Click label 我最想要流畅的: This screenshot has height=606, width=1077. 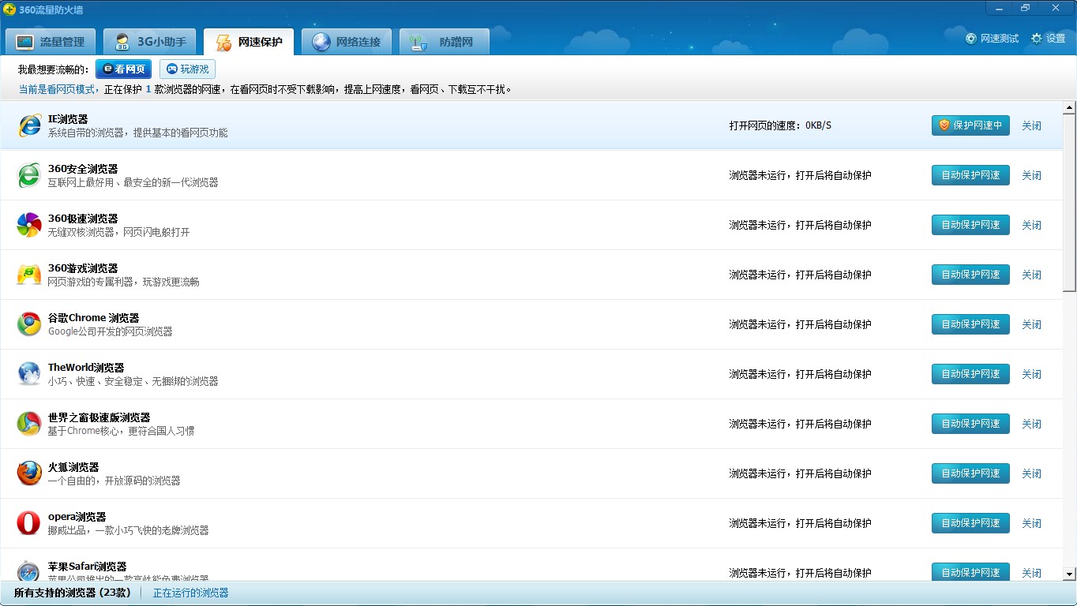coord(53,69)
